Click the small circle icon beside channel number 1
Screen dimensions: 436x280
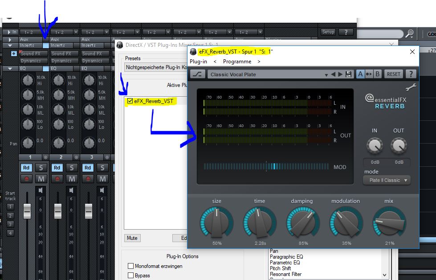click(45, 157)
